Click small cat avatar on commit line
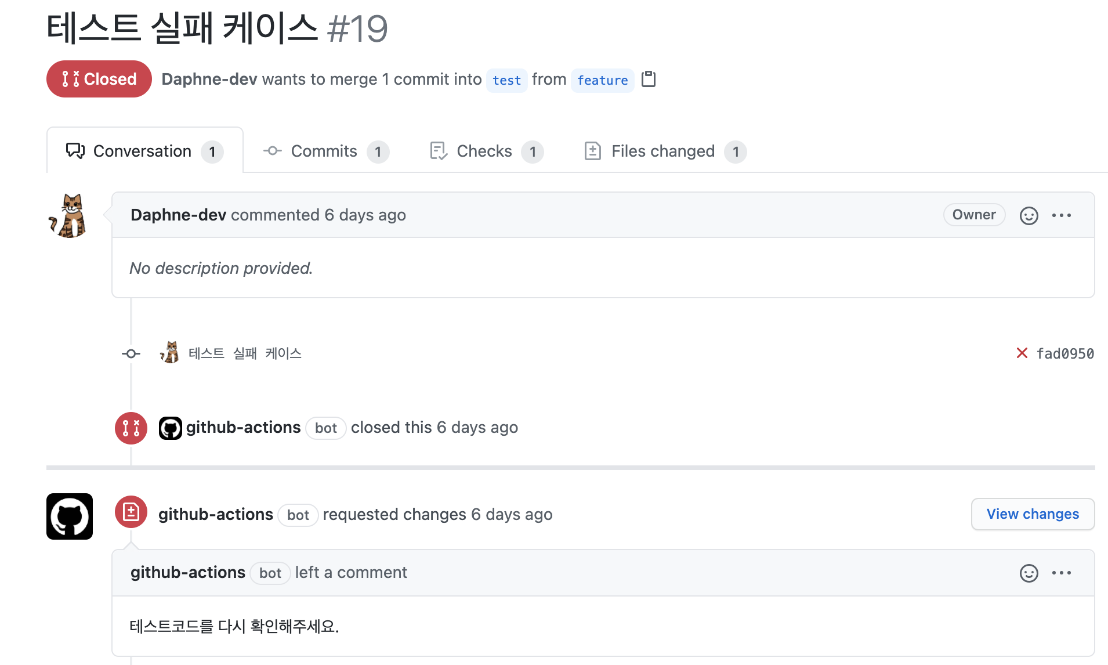 tap(169, 353)
